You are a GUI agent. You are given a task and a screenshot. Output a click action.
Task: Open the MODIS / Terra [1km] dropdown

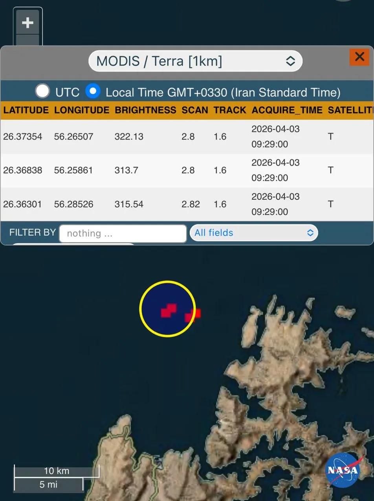(x=195, y=61)
